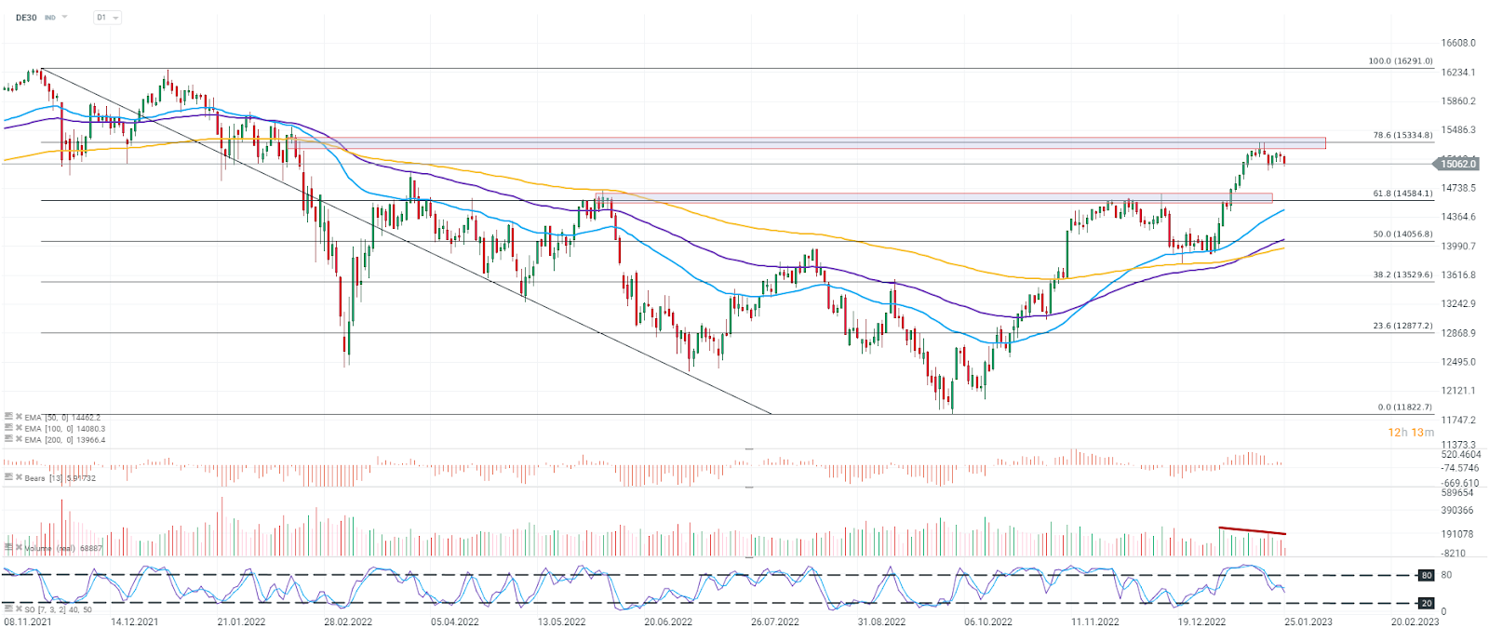Image resolution: width=1489 pixels, height=642 pixels.
Task: Open Volume indicator settings icon
Action: [8, 548]
